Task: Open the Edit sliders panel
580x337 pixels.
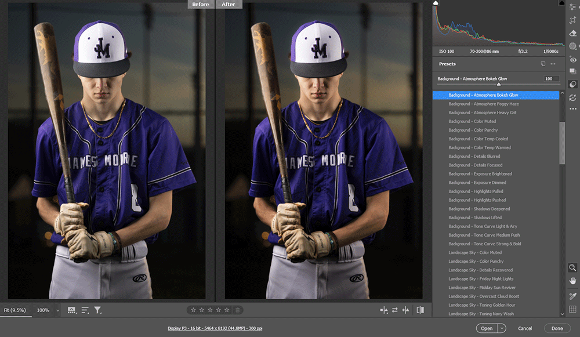Action: click(573, 6)
